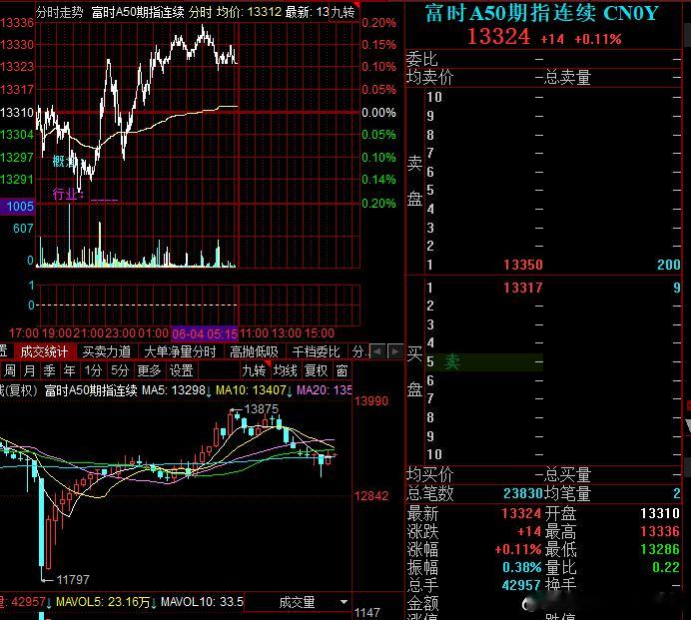
Task: Switch K-line chart to 周 period
Action: coord(10,370)
